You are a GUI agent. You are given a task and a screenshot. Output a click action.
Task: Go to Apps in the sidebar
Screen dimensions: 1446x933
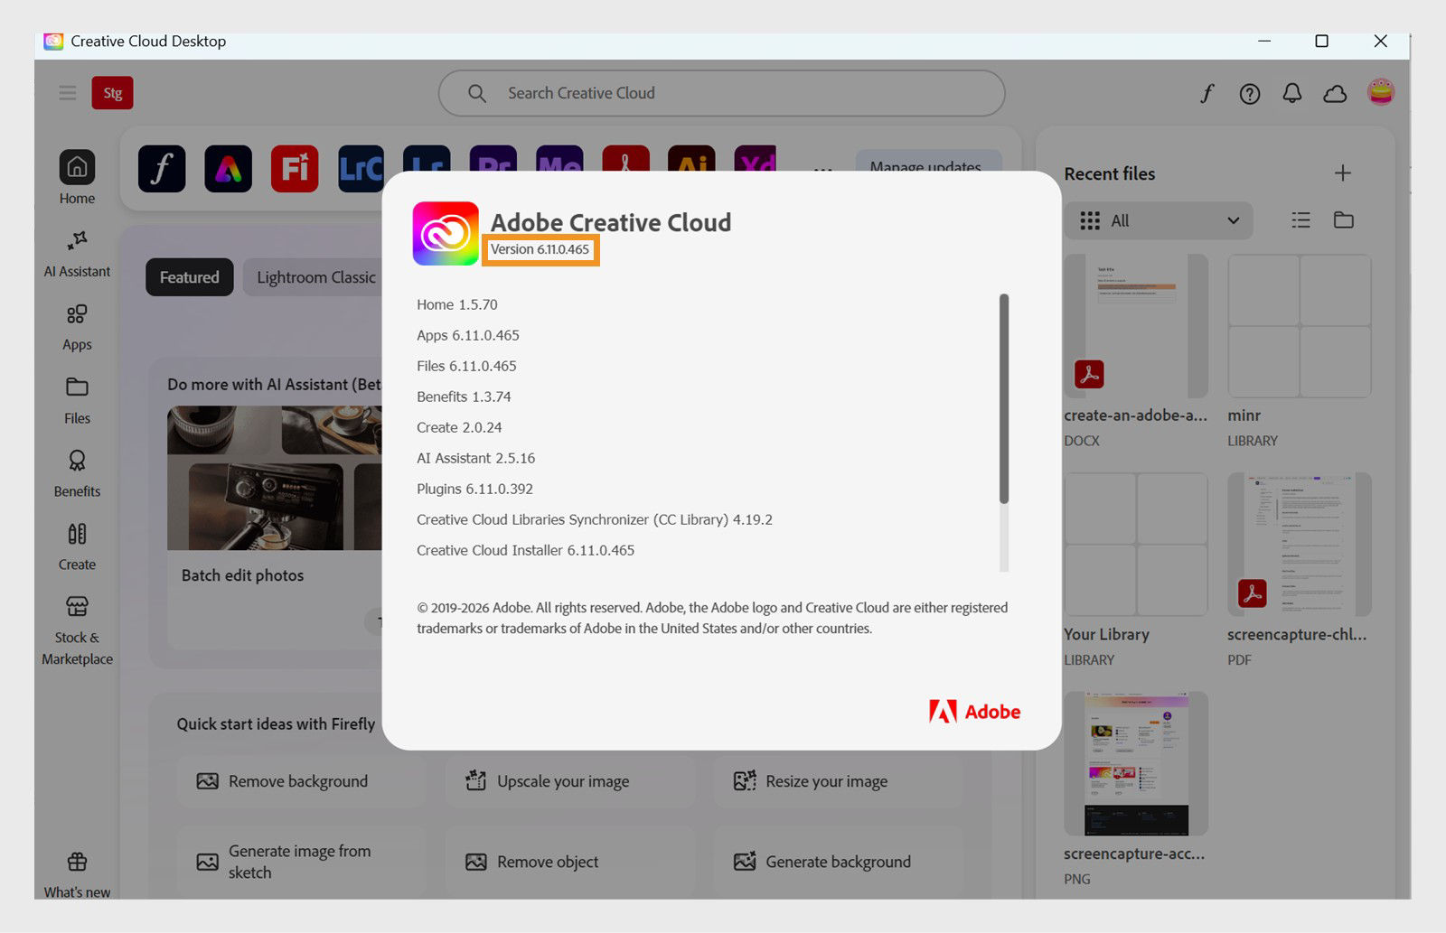point(77,326)
